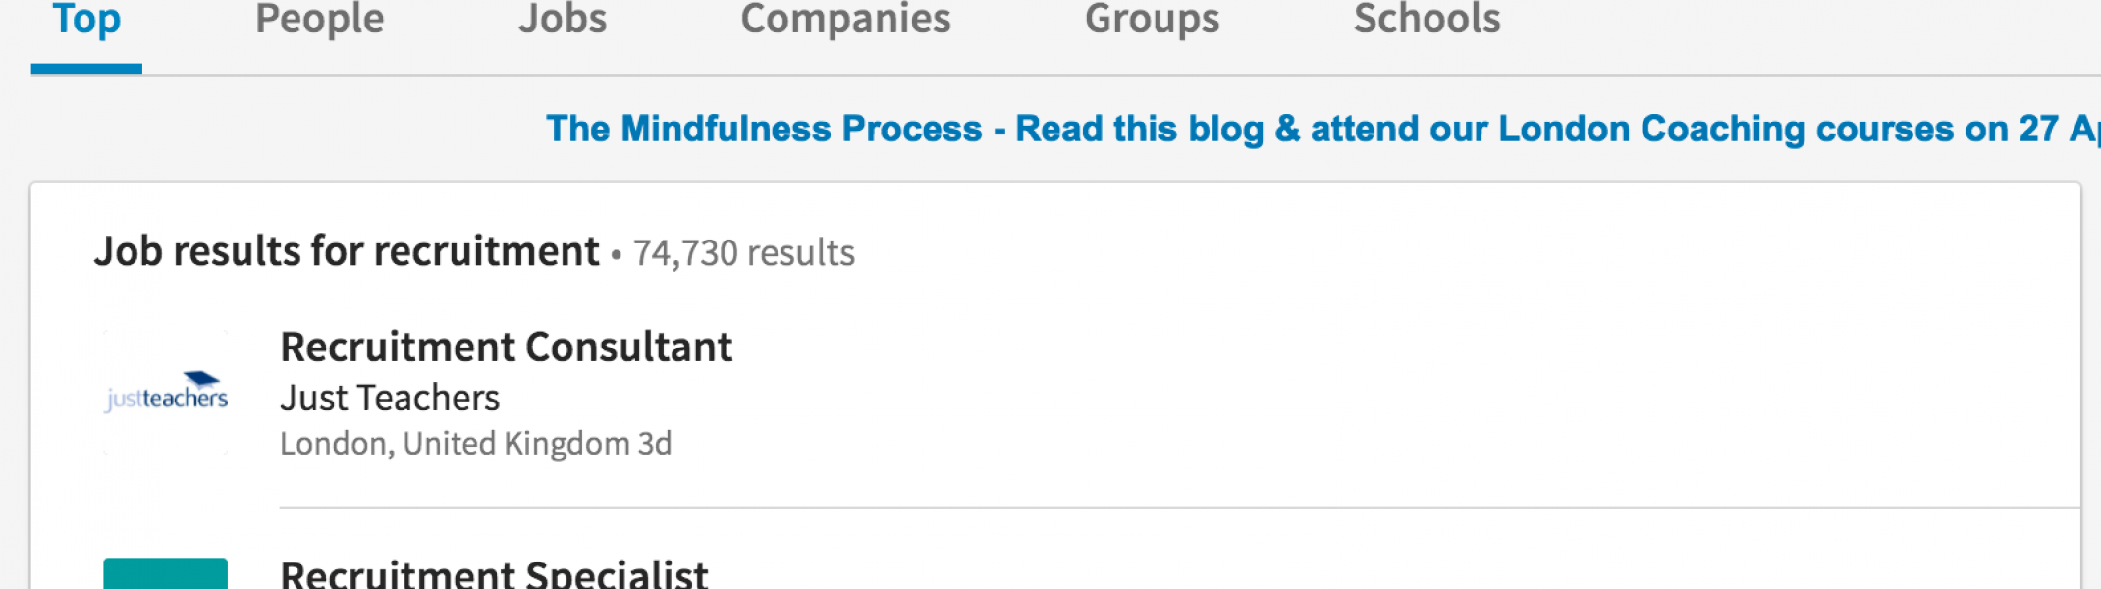This screenshot has width=2101, height=589.
Task: Go to the Companies tab
Action: pos(845,20)
